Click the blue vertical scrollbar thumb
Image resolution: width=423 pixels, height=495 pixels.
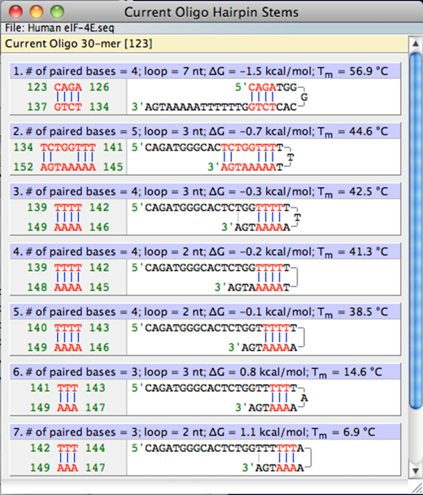pyautogui.click(x=416, y=230)
